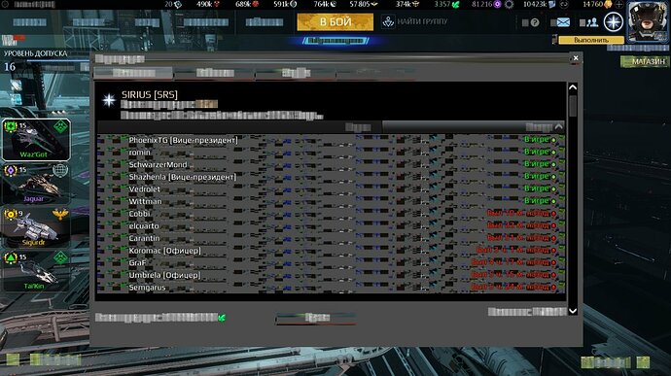Open the help question mark icon
Viewport: 671px width, 376px height.
535,22
